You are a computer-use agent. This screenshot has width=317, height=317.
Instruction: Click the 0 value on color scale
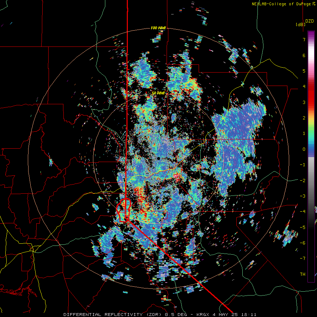pyautogui.click(x=304, y=149)
